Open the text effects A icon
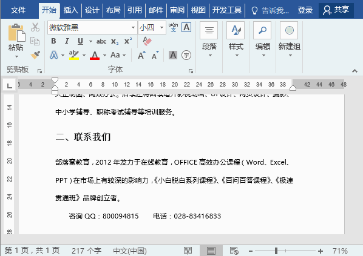The width and height of the screenshot is (363, 256). point(54,55)
